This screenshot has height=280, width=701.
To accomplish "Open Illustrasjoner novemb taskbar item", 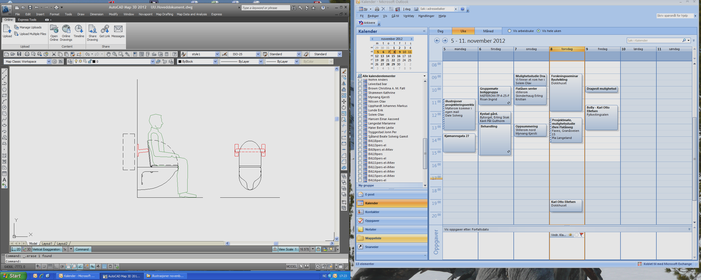I will [x=165, y=276].
